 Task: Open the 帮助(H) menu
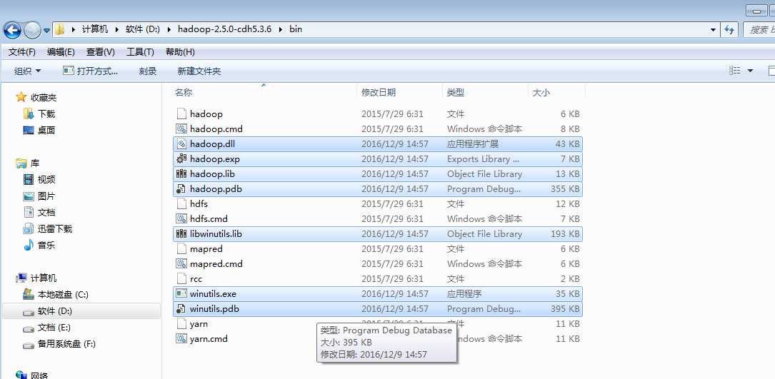pyautogui.click(x=180, y=52)
